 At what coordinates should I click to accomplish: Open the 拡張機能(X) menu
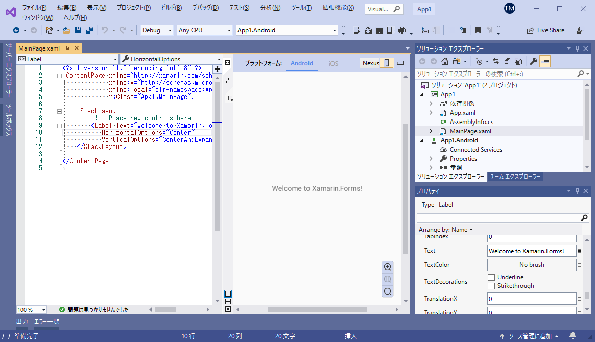pos(338,8)
